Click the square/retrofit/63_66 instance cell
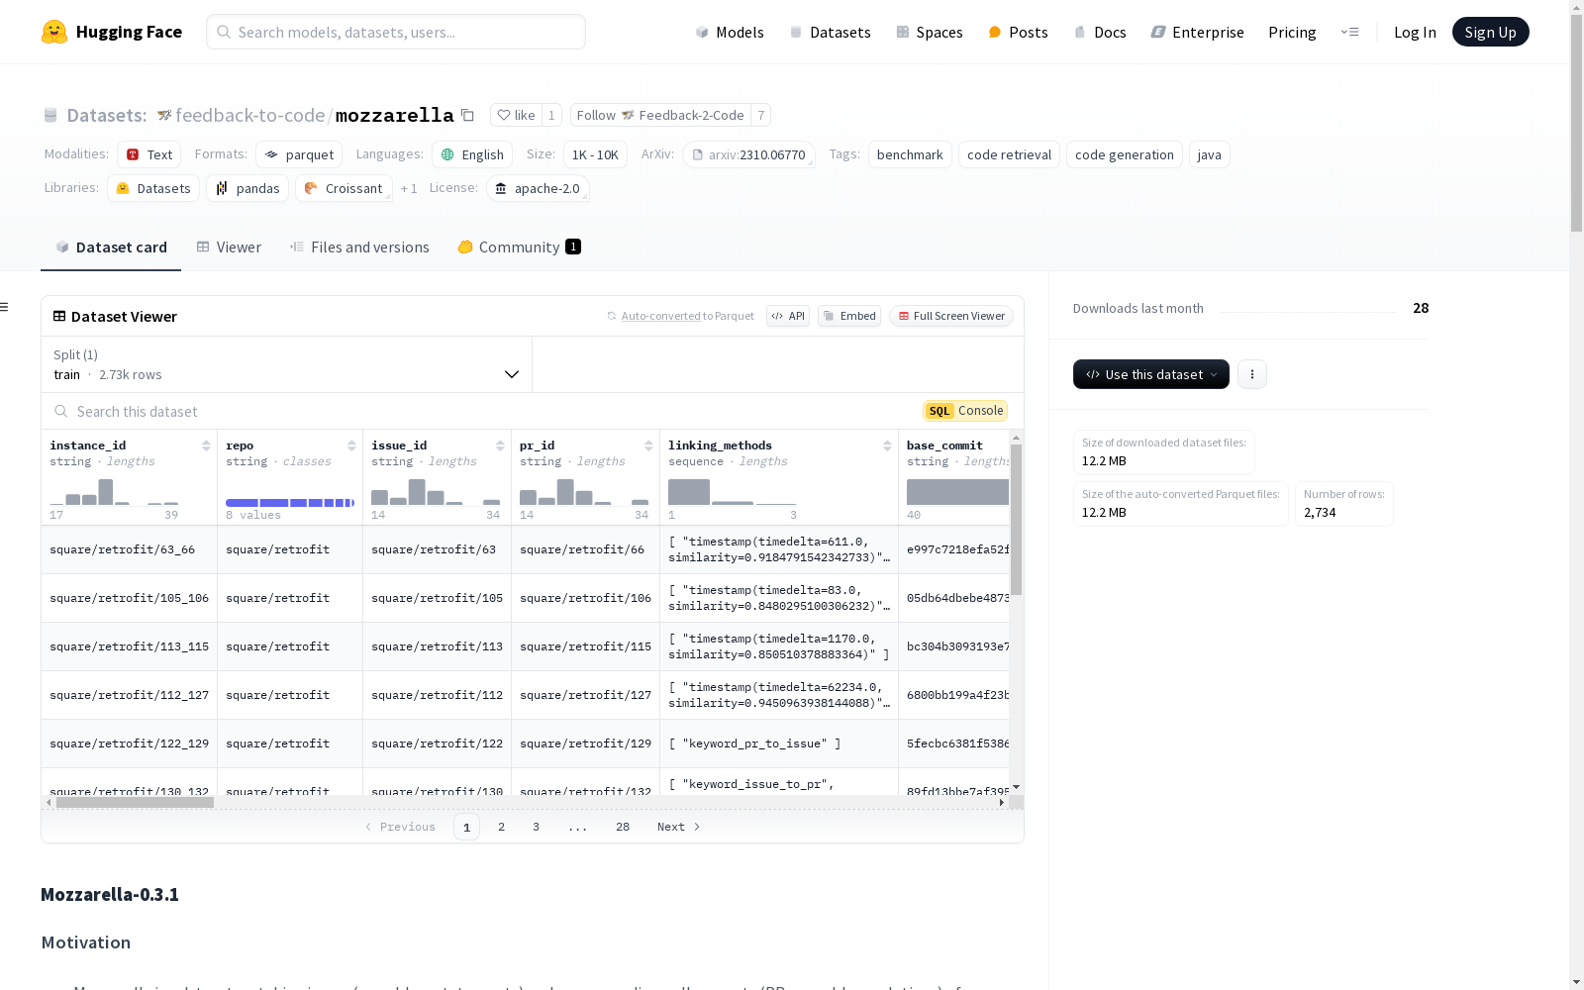The image size is (1584, 990). point(130,549)
